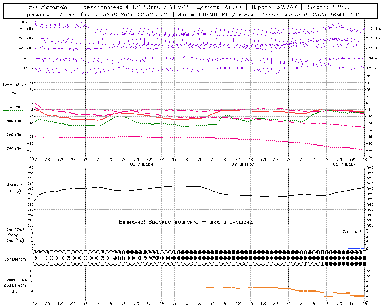Click the red line sample under 850 гПа legend
Screen dimensions: 382x306
pos(14,124)
